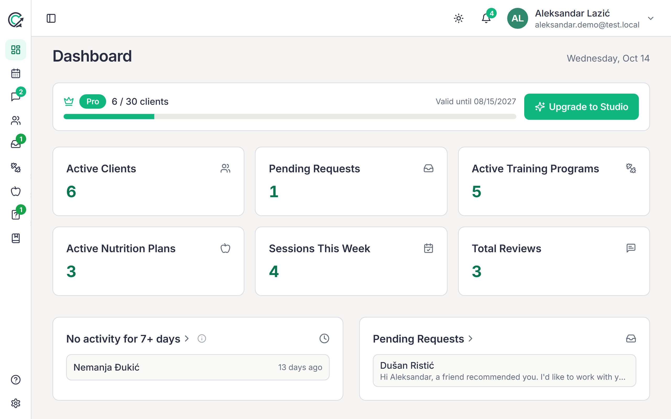This screenshot has height=419, width=671.
Task: Click the Wednesday, Oct 14 date text
Action: [608, 58]
